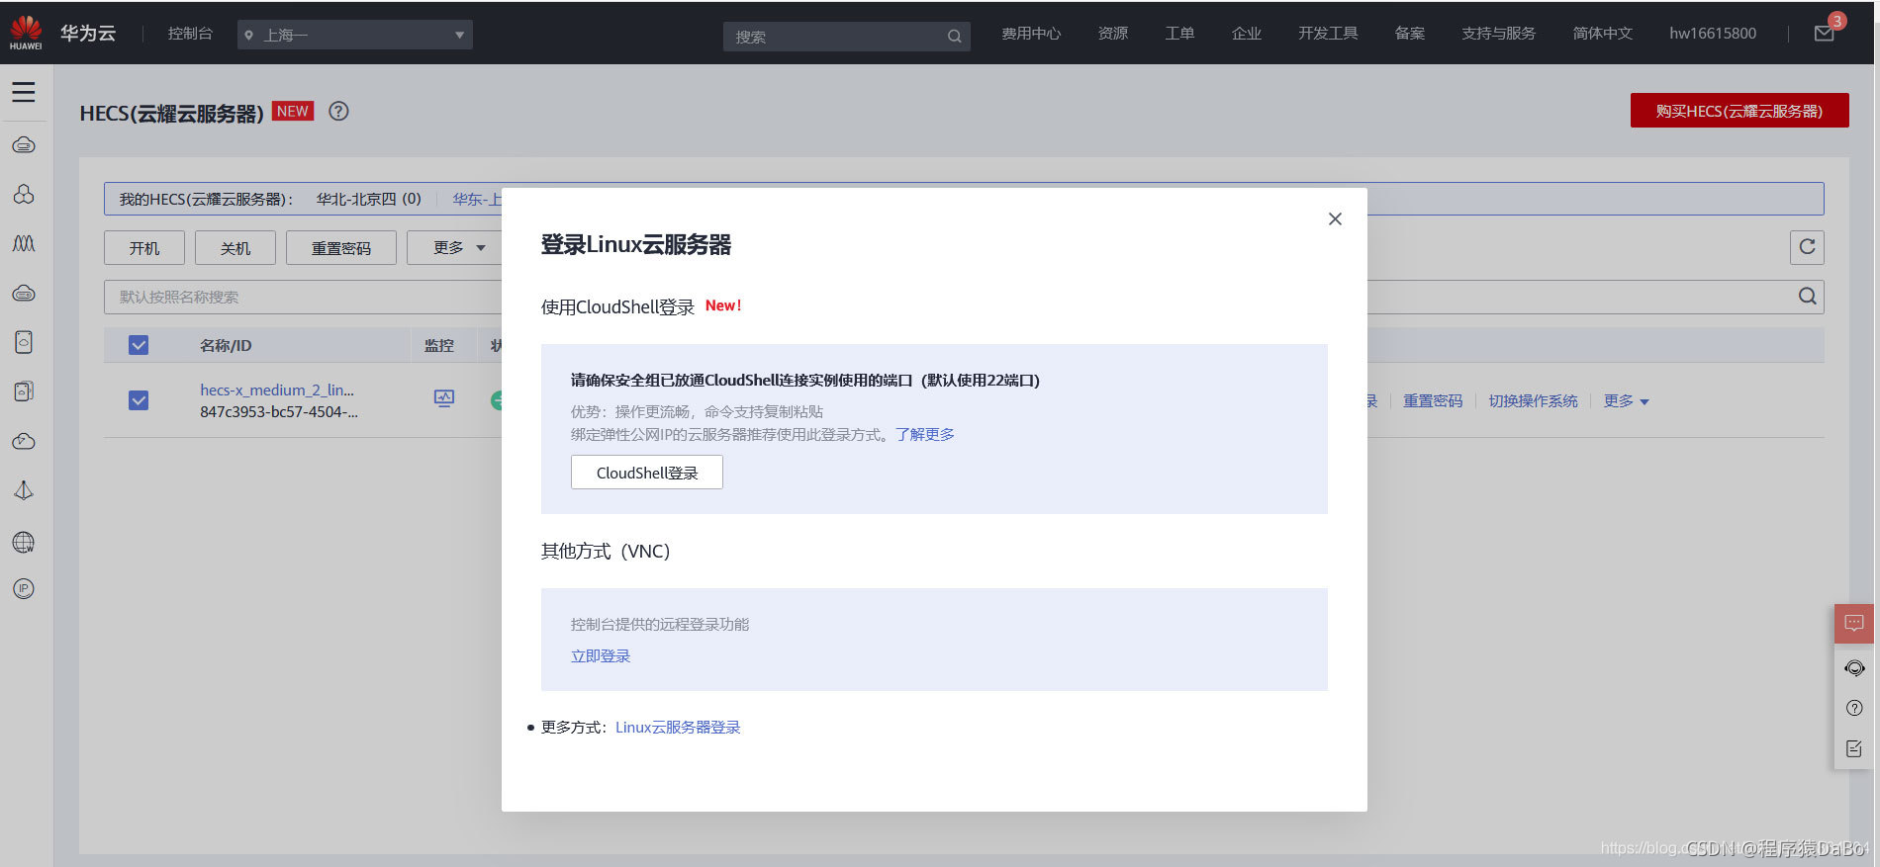Click the 开机 button

point(144,247)
